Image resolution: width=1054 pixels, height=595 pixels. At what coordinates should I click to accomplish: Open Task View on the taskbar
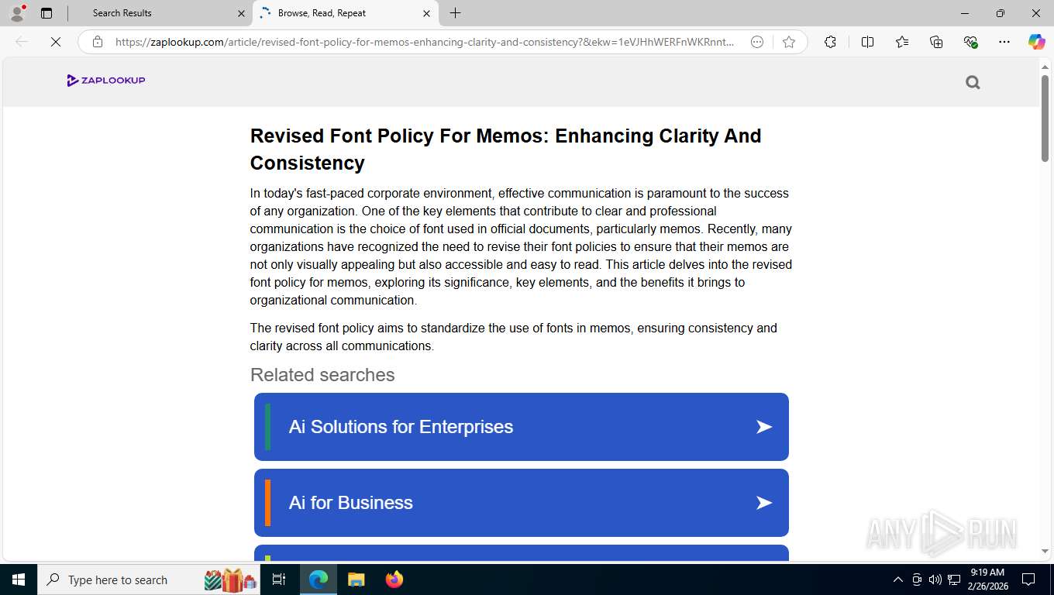[x=279, y=580]
